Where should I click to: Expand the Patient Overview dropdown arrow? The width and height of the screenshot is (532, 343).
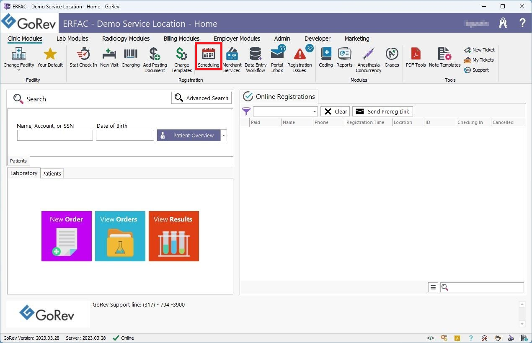click(x=224, y=135)
